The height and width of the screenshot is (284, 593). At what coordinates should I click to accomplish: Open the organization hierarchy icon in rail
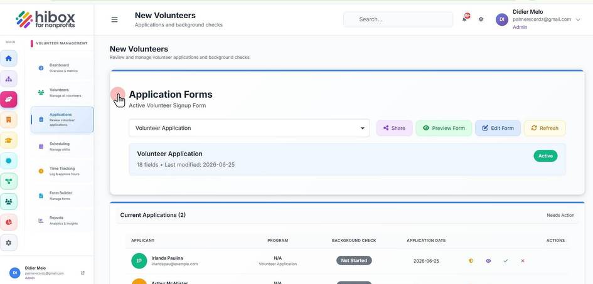(9, 79)
